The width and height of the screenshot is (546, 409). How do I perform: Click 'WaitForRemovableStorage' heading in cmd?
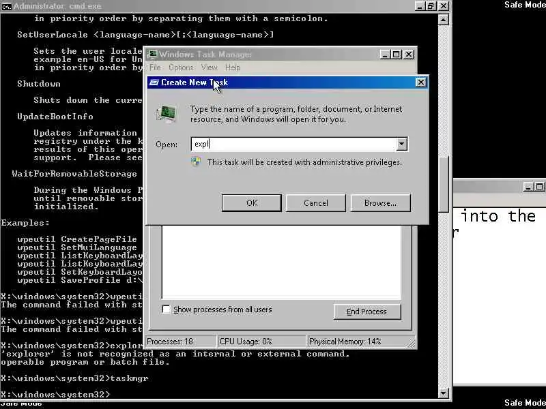[74, 174]
